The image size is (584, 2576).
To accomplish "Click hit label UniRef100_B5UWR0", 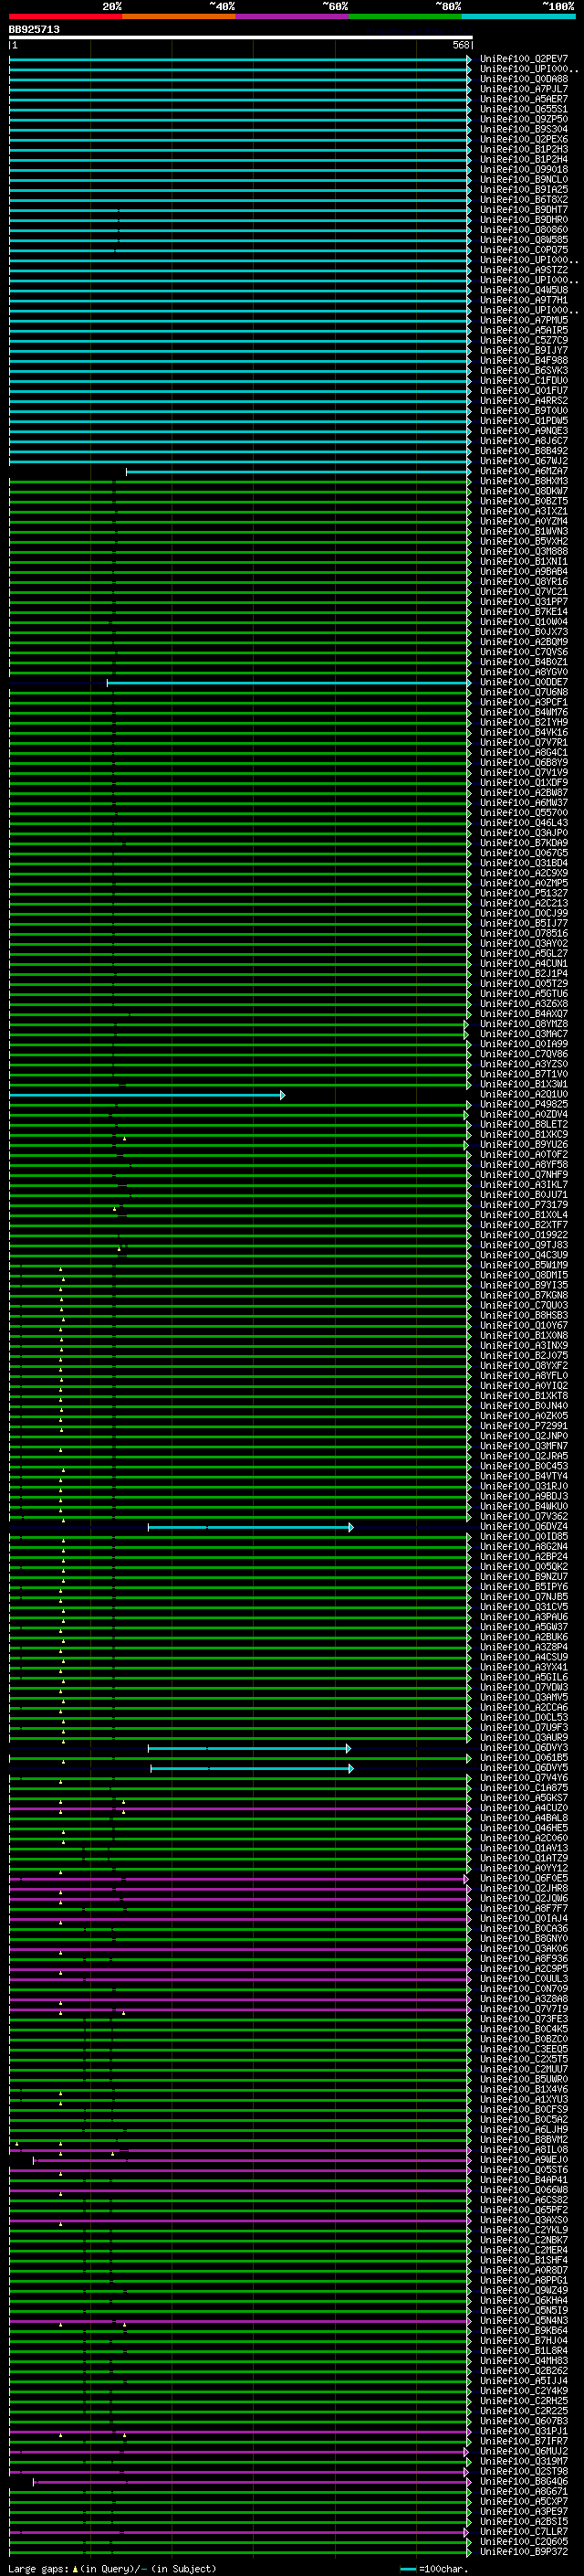I will [523, 2079].
